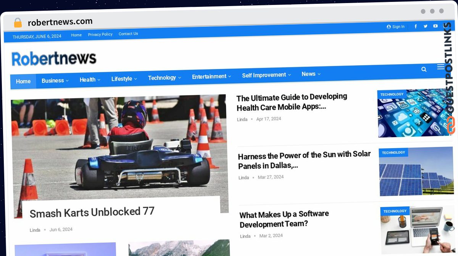Click the app icons thumbnail image
The width and height of the screenshot is (458, 256).
[415, 113]
